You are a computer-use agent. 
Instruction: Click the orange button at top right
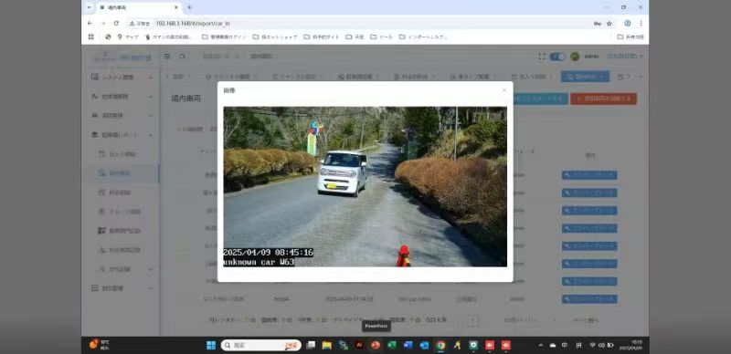click(604, 99)
